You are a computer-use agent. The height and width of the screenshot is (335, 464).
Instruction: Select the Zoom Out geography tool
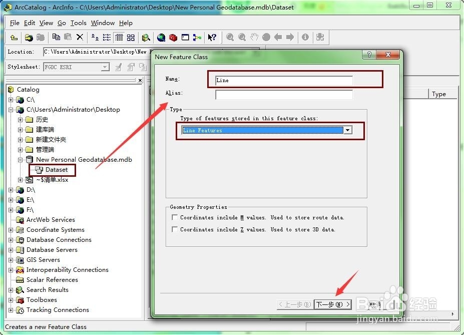[242, 37]
